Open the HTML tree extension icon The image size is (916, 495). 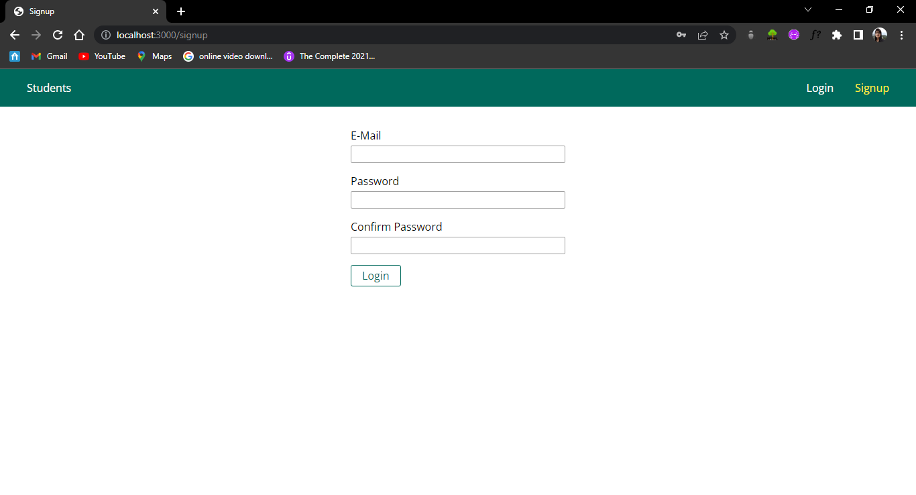click(x=772, y=34)
